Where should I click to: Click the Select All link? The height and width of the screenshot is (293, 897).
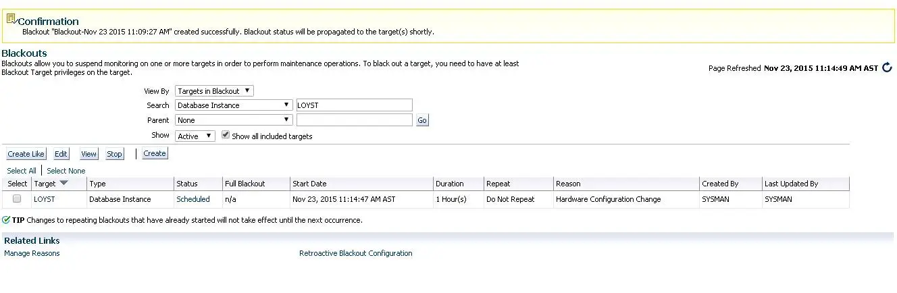[x=22, y=171]
